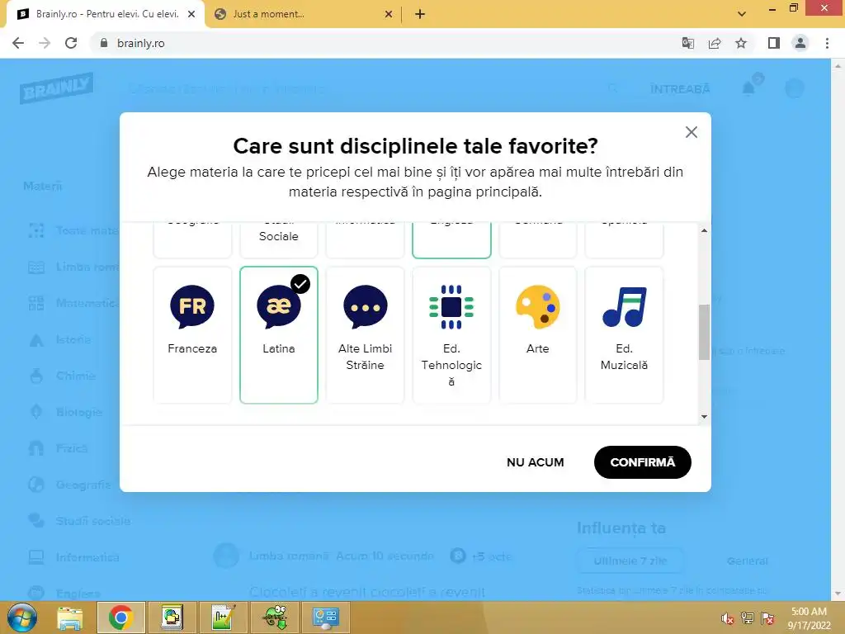The image size is (845, 634).
Task: Open the Chrome three-dot menu
Action: (827, 43)
